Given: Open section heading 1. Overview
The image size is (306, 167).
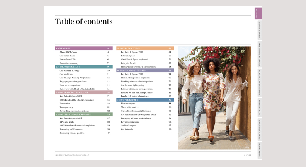Looking at the screenshot, I should pos(84,48).
